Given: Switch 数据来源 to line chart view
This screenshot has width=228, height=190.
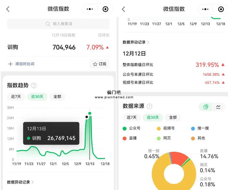Looking at the screenshot, I should click(218, 107).
